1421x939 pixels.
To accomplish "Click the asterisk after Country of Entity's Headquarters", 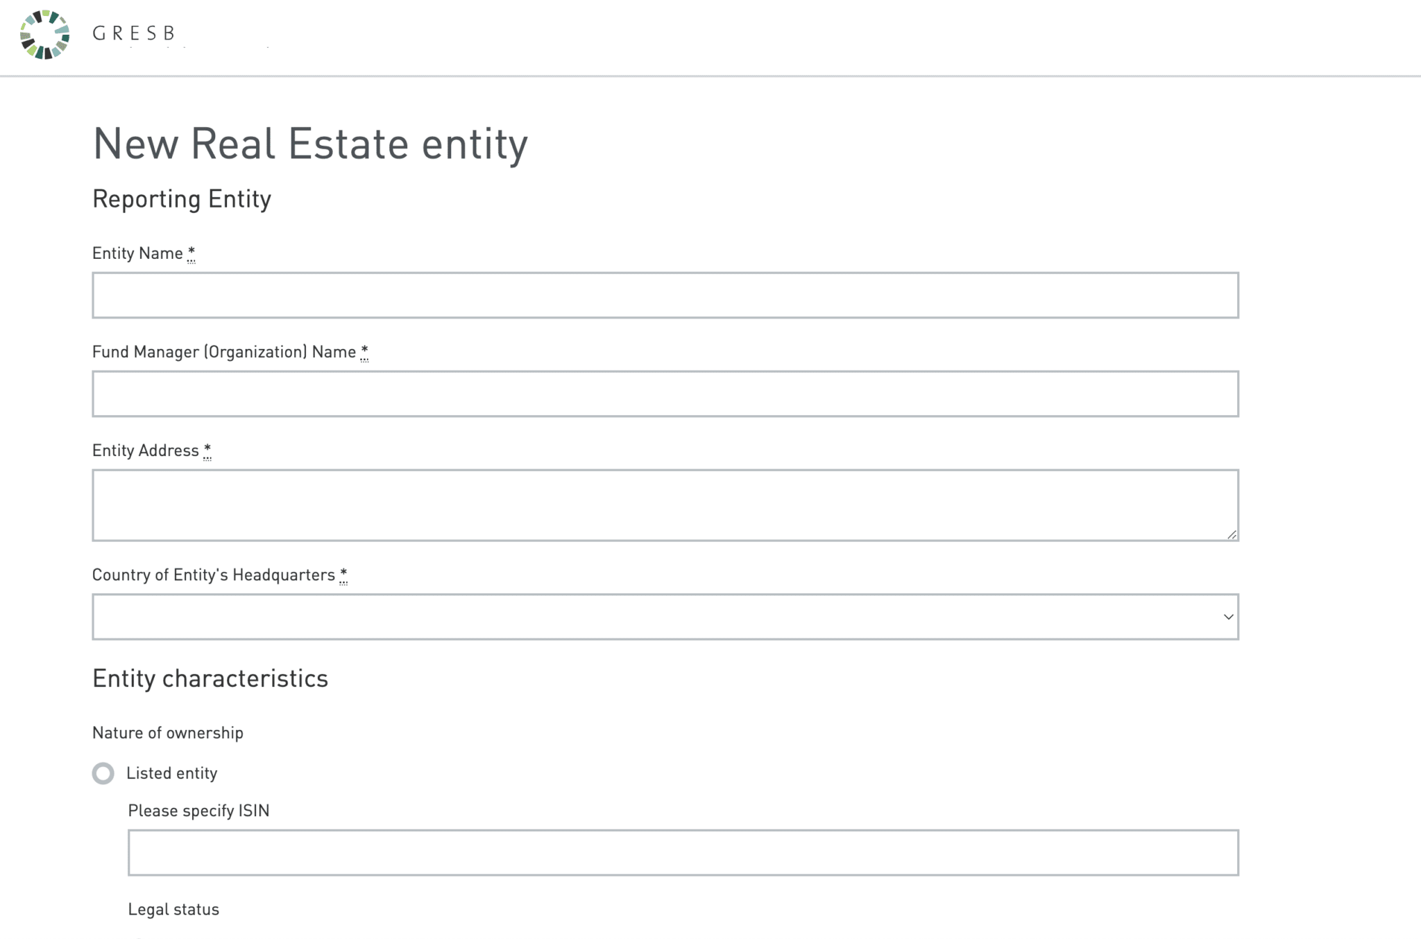I will coord(343,574).
